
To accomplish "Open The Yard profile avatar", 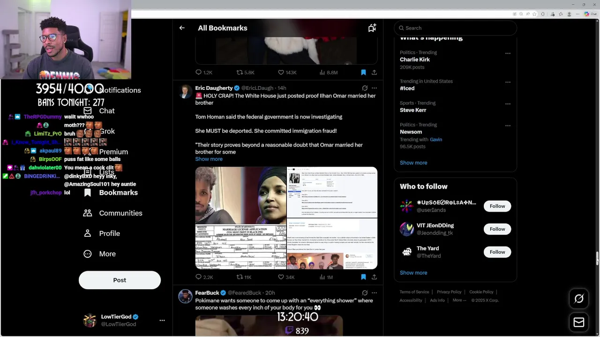I will 407,252.
